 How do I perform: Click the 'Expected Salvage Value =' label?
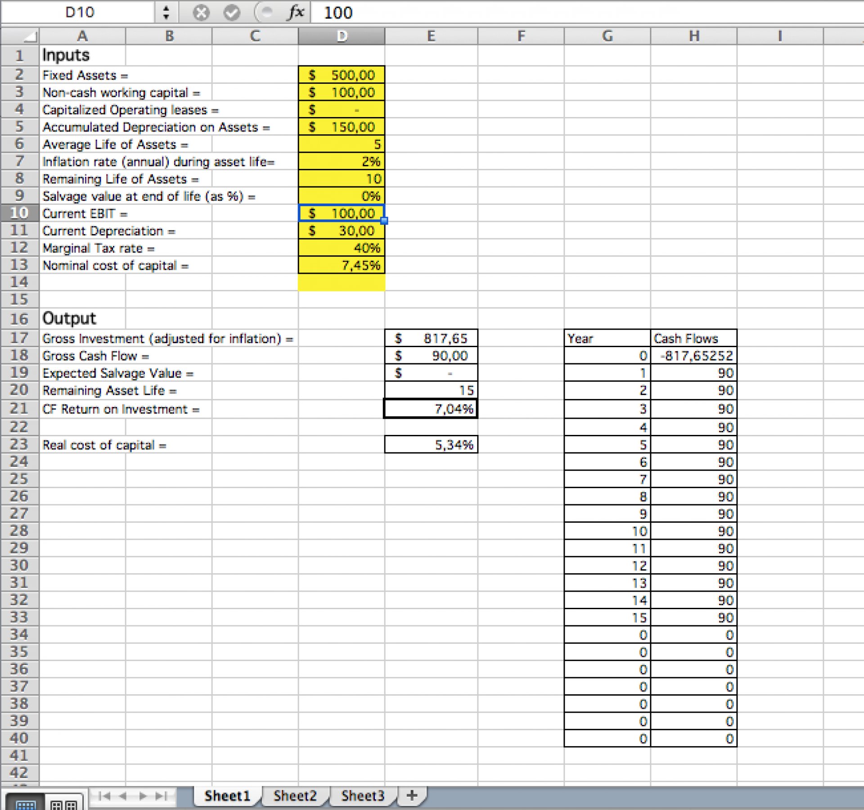pyautogui.click(x=118, y=373)
